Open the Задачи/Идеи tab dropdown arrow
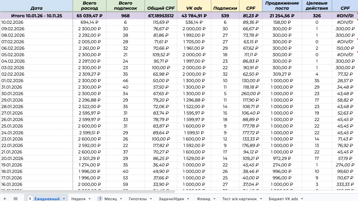Screen dimensions: 358x201 (x=189, y=199)
